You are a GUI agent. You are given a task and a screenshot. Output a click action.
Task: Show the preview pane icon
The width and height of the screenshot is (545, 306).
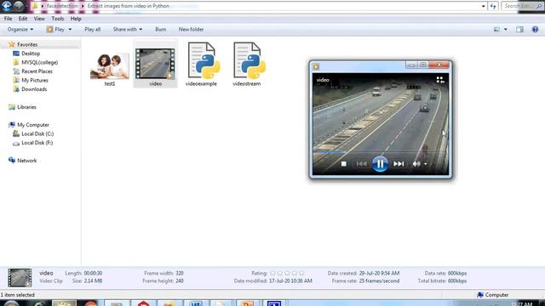pos(519,30)
